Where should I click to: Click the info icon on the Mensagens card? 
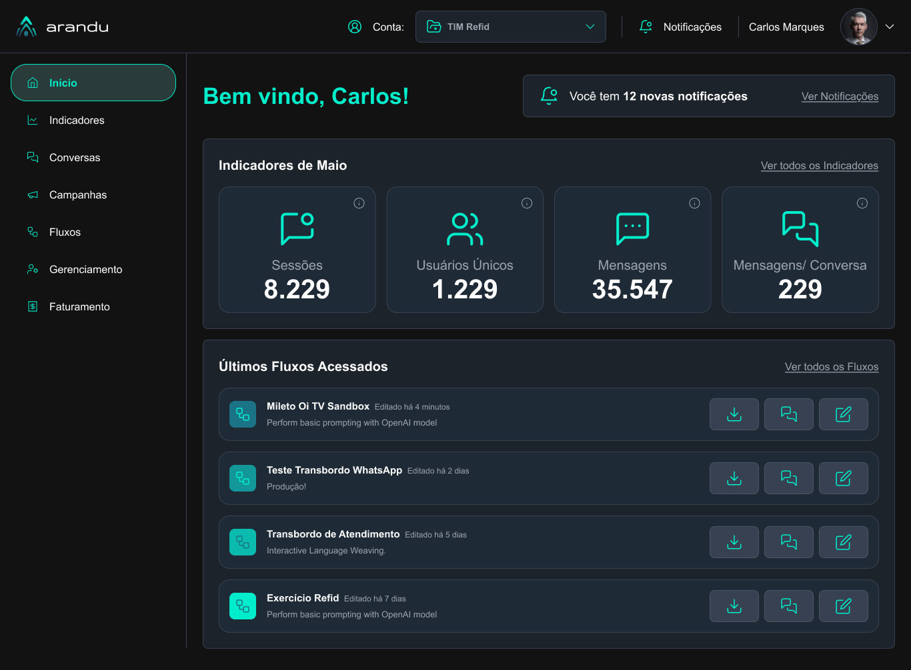pos(694,203)
